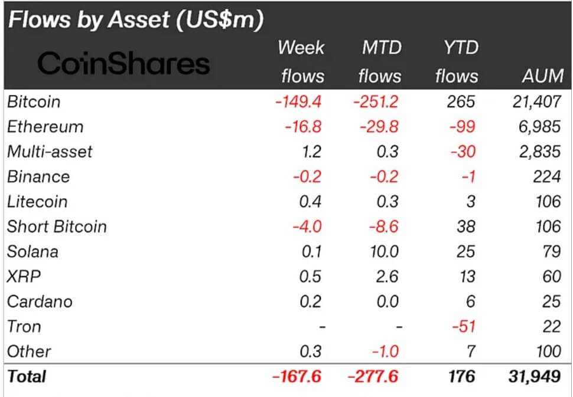The image size is (573, 397).
Task: Select the Binance row label
Action: [38, 177]
